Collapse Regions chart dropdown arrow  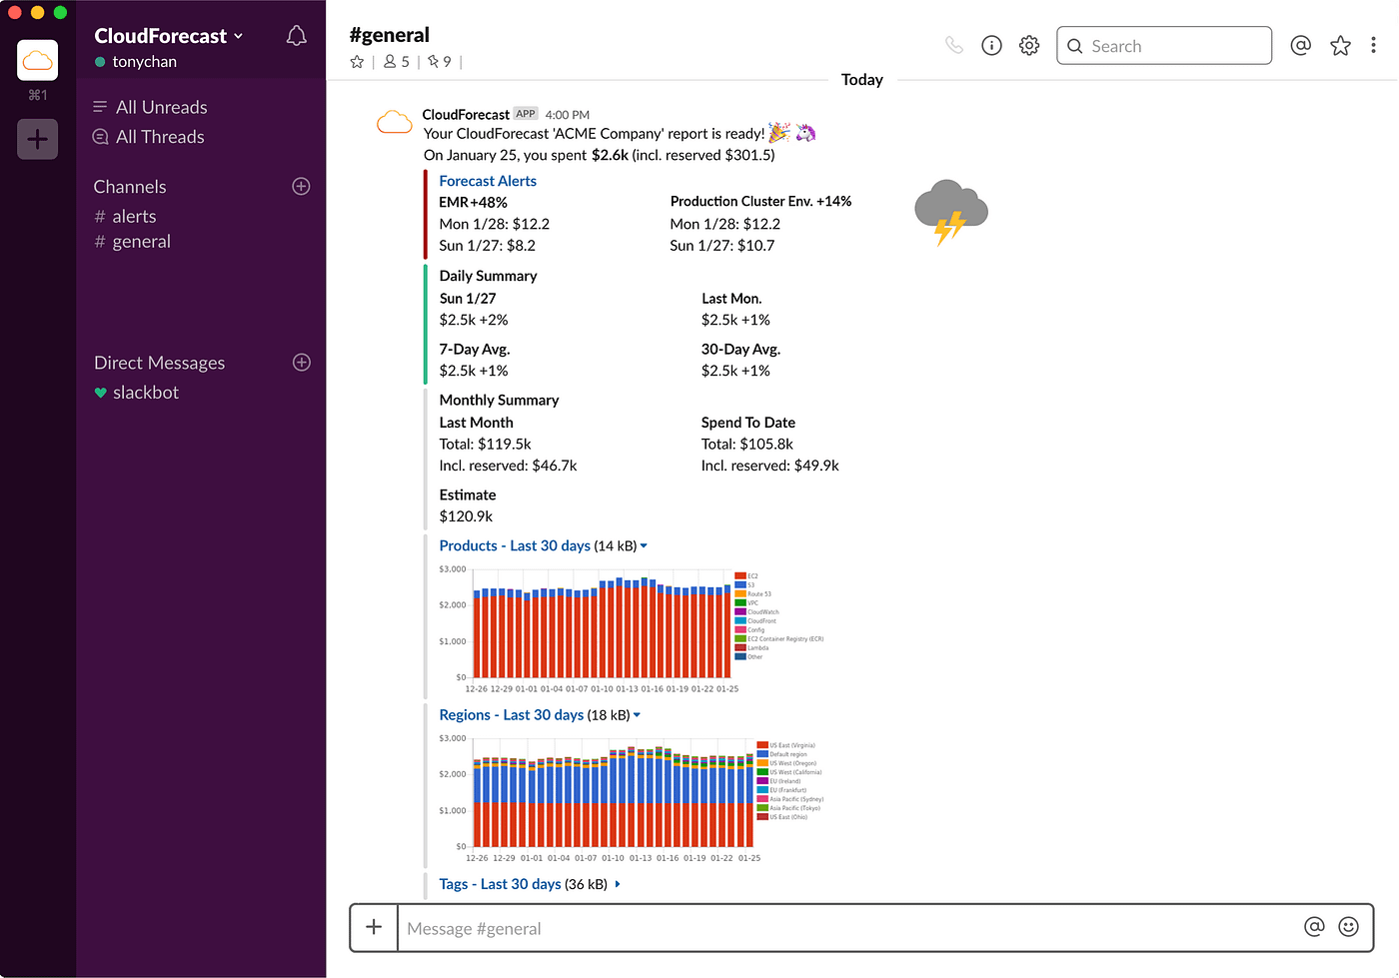637,715
